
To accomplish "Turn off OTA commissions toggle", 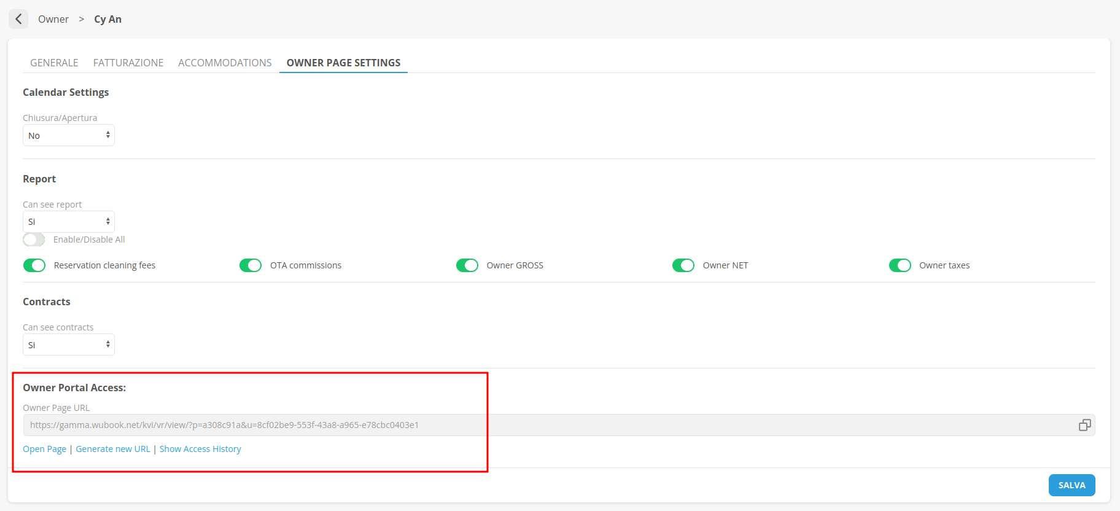I will point(251,265).
